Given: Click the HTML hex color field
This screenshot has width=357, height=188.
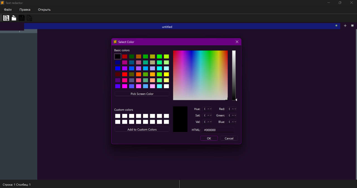Looking at the screenshot, I should [218, 130].
